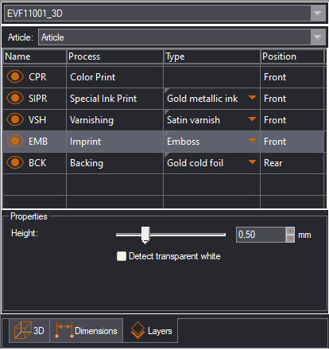The height and width of the screenshot is (350, 329).
Task: Click the Height slider thumb
Action: [145, 235]
